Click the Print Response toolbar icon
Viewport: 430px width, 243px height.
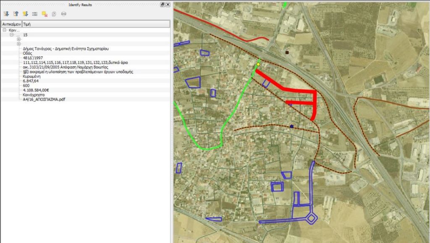tap(64, 14)
